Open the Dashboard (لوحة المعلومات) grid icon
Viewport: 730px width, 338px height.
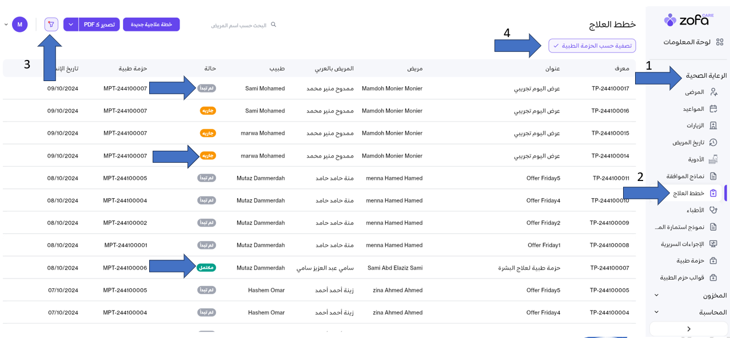pos(719,42)
